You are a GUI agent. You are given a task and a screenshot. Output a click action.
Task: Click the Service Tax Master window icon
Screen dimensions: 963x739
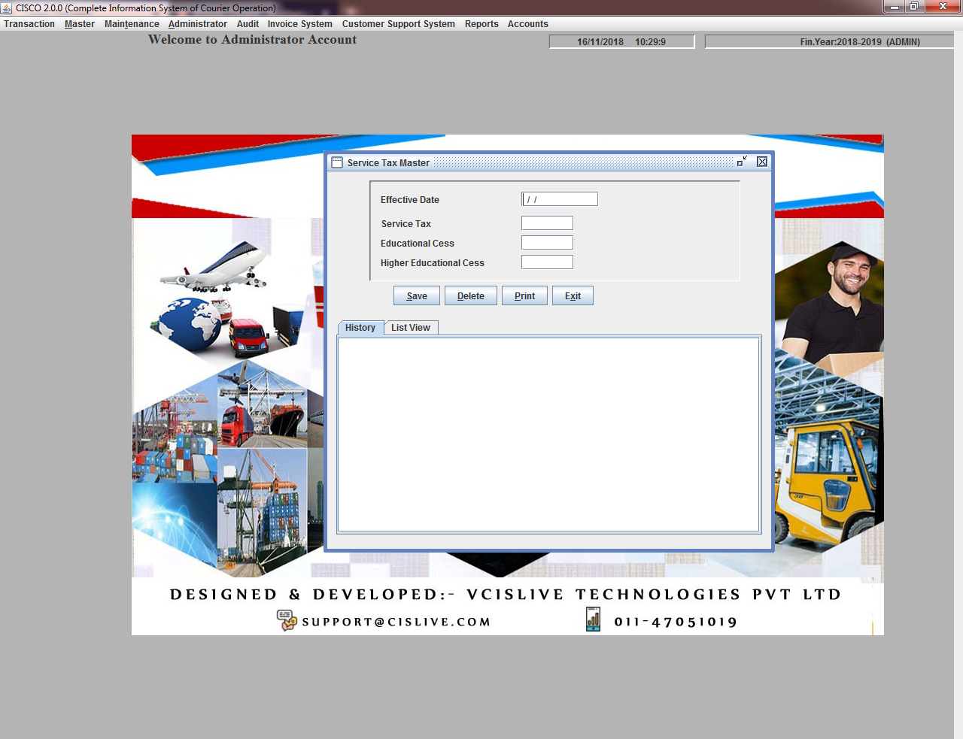point(337,162)
